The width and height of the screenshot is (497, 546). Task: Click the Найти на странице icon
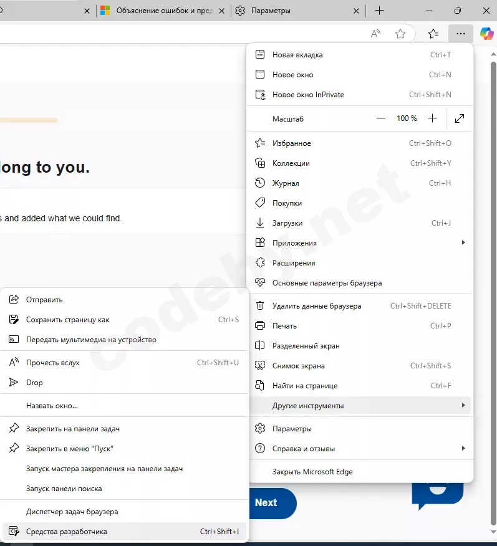click(x=260, y=385)
